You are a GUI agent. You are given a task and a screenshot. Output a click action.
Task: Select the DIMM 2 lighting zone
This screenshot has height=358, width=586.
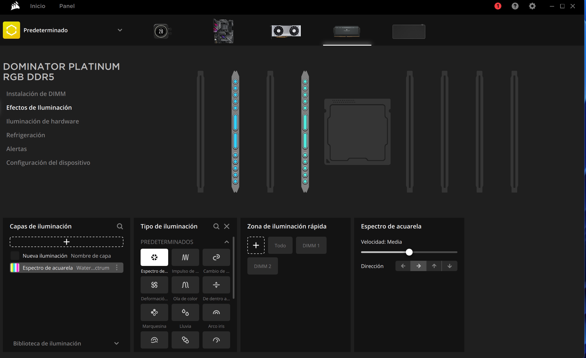(263, 266)
